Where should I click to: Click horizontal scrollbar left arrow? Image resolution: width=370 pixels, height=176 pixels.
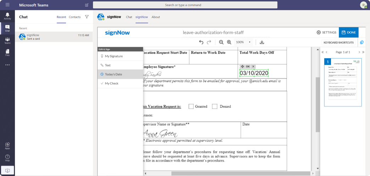click(x=145, y=174)
